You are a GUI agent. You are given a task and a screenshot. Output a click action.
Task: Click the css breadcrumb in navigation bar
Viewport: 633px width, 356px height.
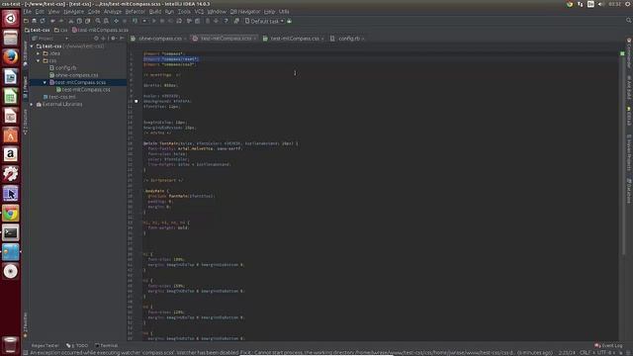pyautogui.click(x=61, y=30)
